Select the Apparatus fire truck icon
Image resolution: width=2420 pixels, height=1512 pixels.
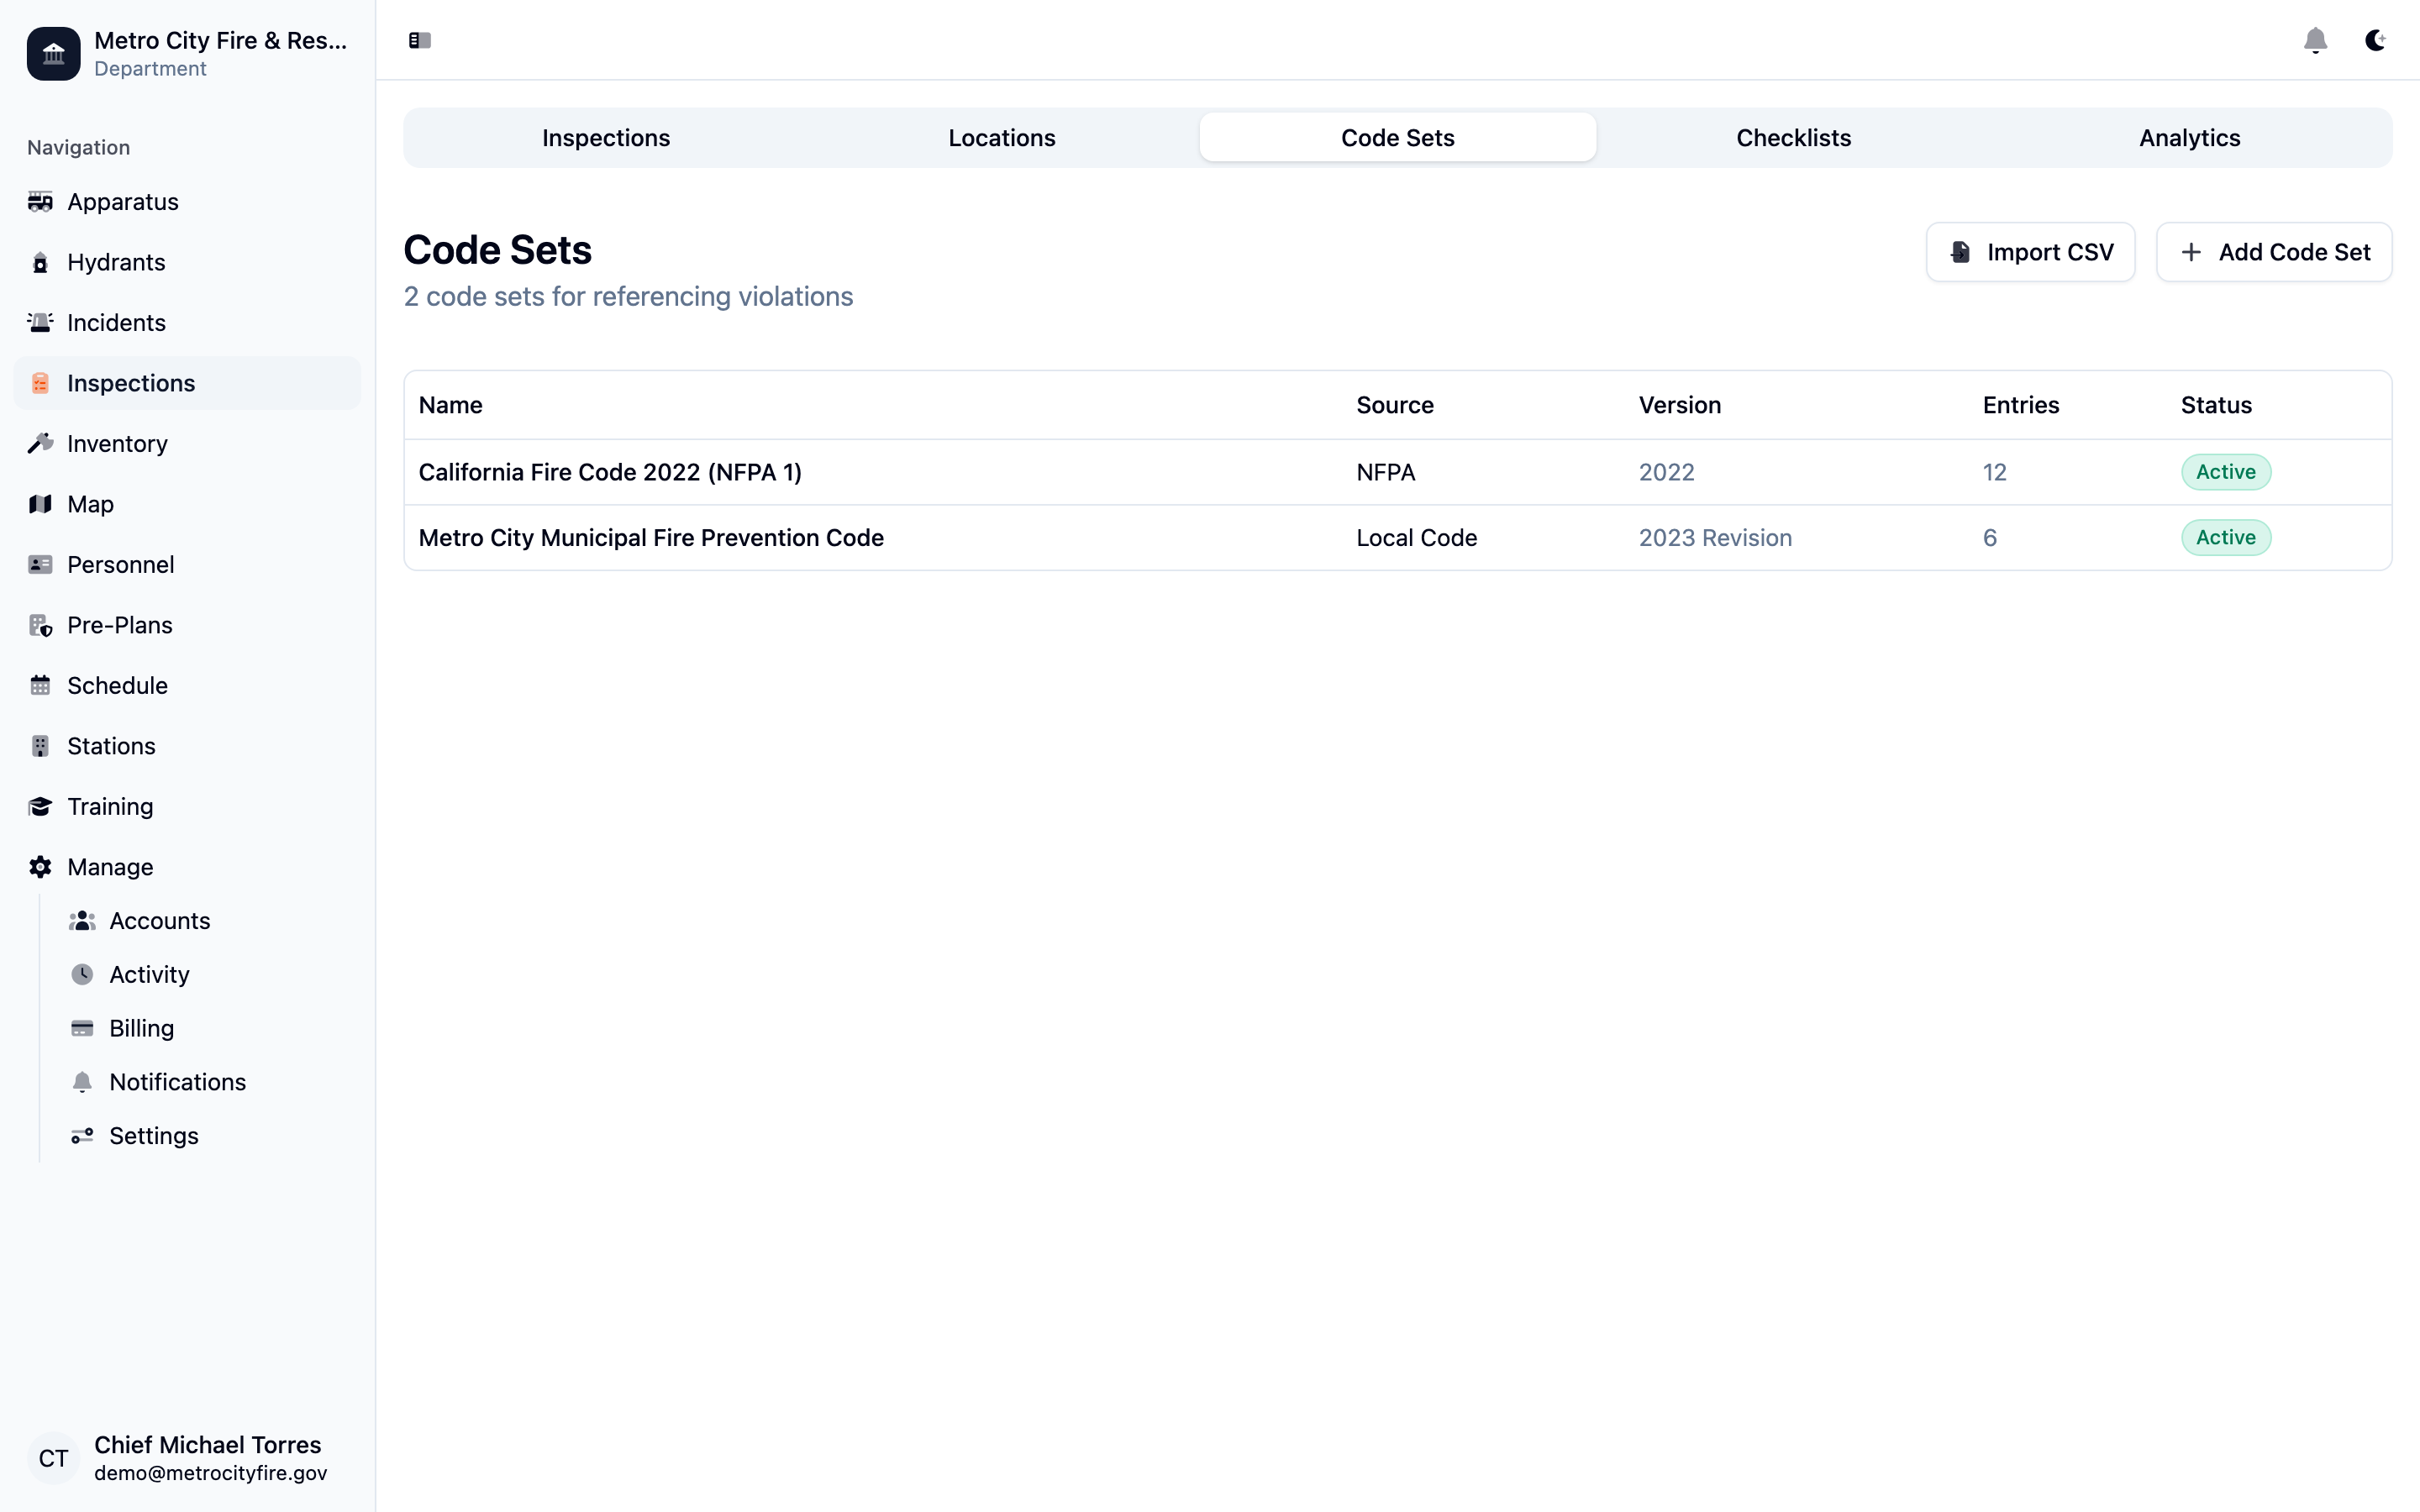40,201
